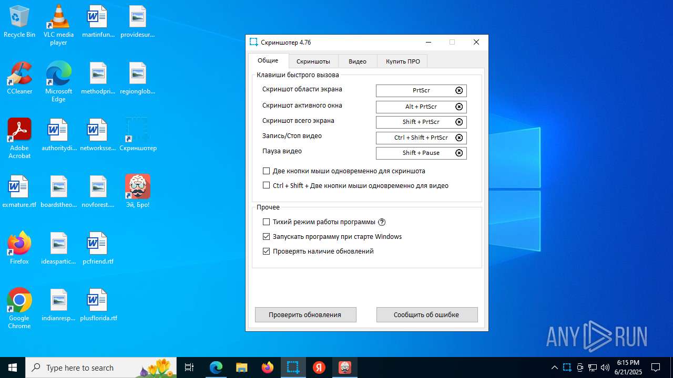Click the Пауза видео label

282,151
